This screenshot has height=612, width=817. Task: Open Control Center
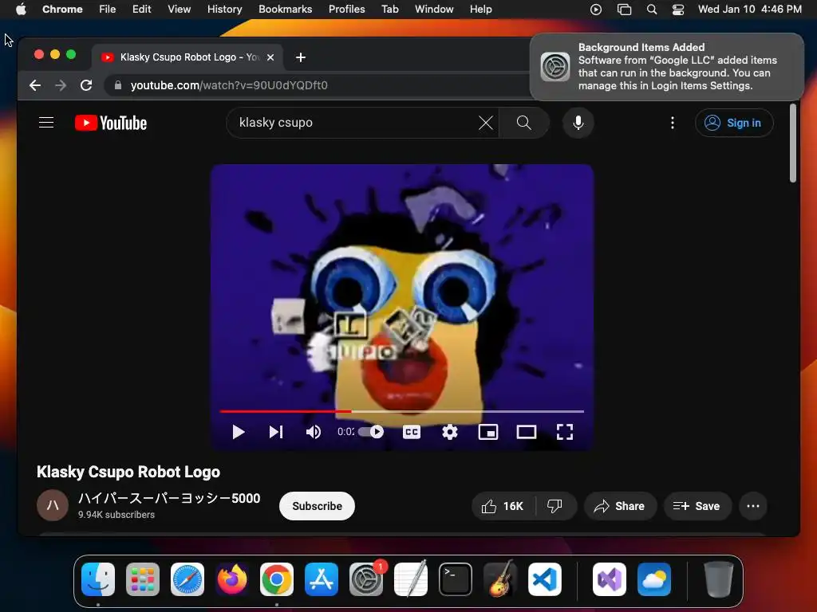[x=678, y=9]
